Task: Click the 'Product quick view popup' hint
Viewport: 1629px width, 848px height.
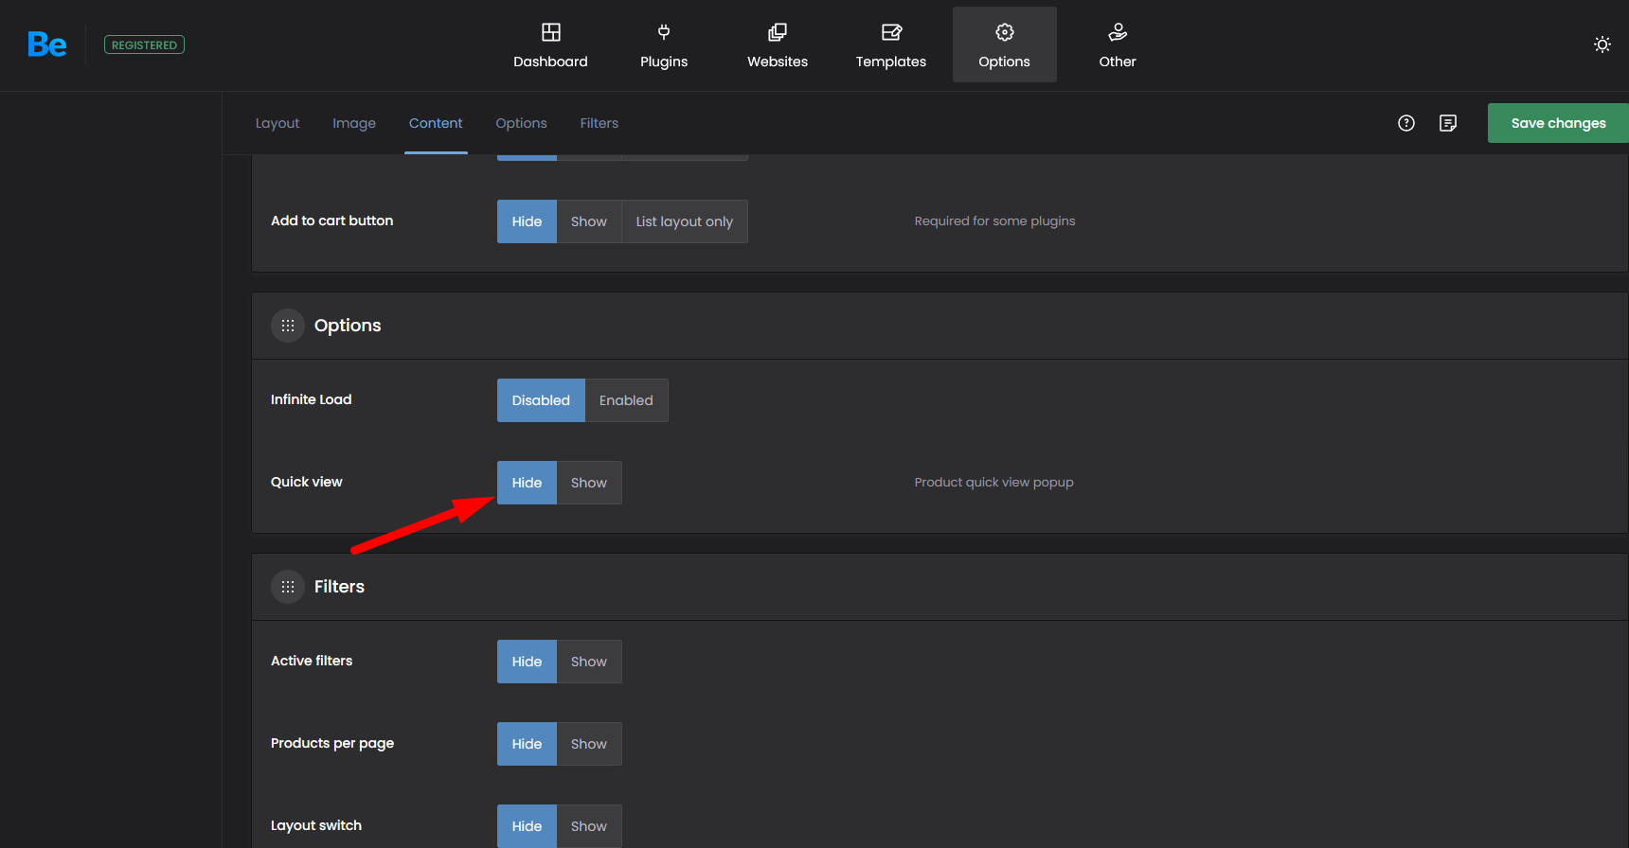Action: (994, 482)
